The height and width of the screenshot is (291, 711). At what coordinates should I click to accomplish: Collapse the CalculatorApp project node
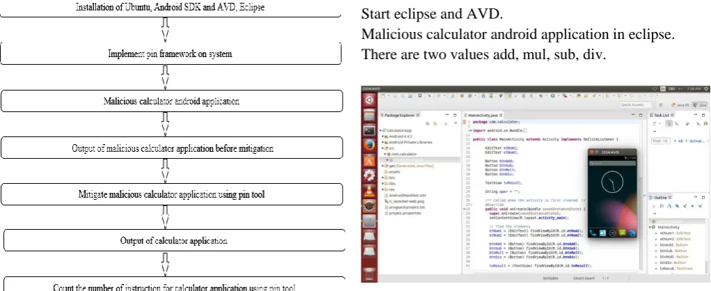point(381,131)
